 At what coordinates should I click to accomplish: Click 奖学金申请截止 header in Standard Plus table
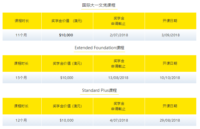click(118, 106)
